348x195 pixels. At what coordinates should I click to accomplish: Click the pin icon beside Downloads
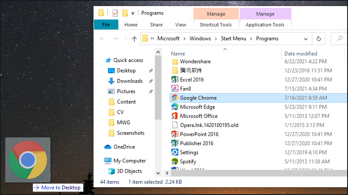pyautogui.click(x=151, y=81)
